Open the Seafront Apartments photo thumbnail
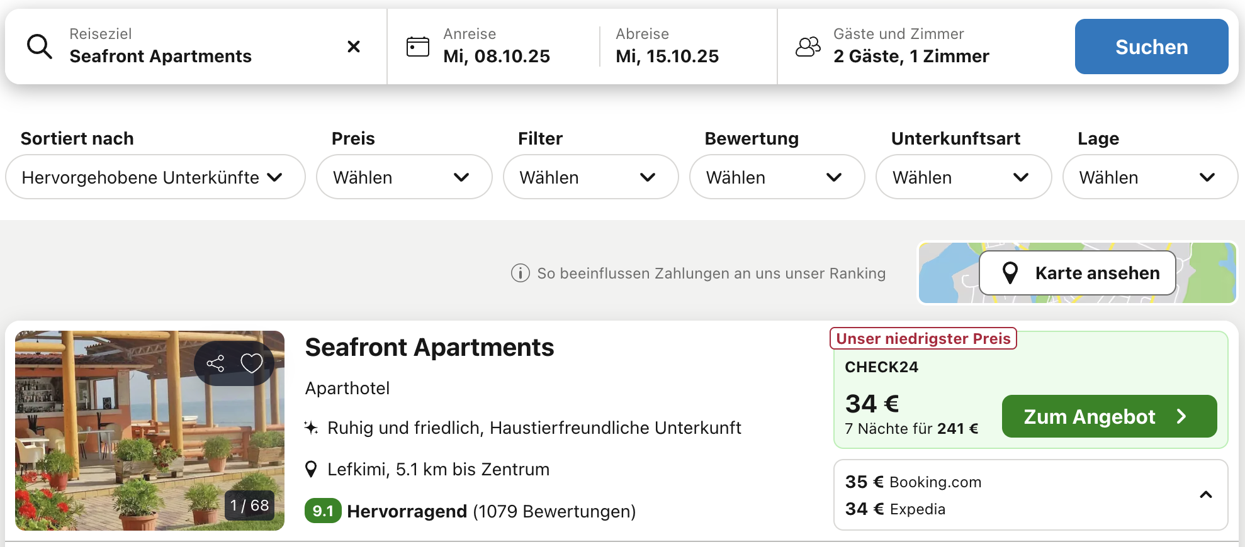Viewport: 1245px width, 547px height. tap(150, 431)
